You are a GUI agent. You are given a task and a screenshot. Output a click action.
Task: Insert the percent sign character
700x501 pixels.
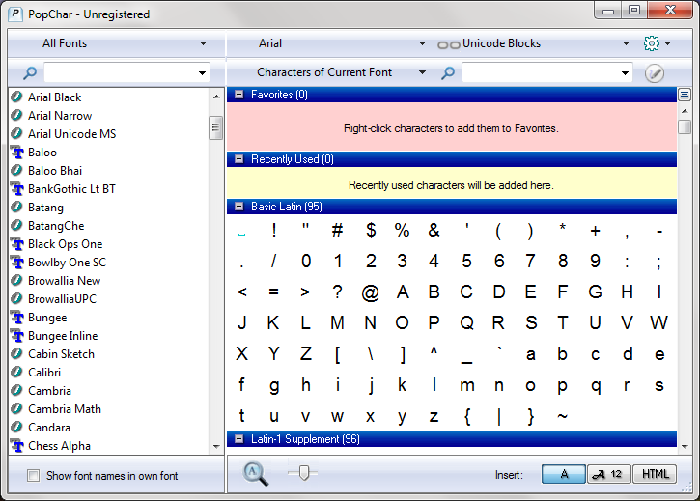[402, 231]
